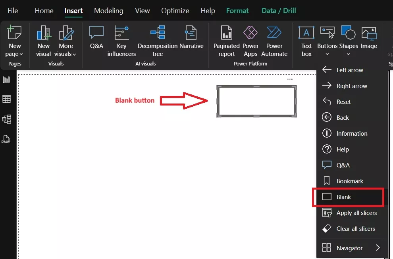
Task: Select the blank button on the canvas
Action: (x=256, y=101)
